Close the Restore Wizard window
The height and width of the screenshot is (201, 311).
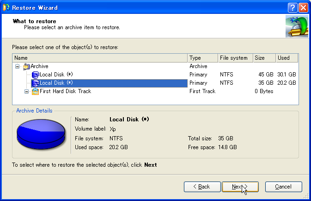(303, 7)
